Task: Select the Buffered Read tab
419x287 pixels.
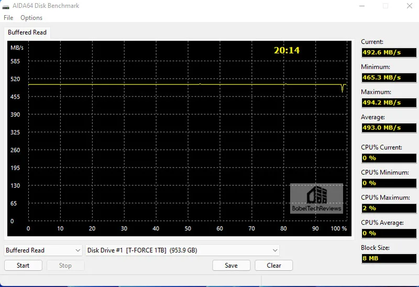Action: (27, 32)
